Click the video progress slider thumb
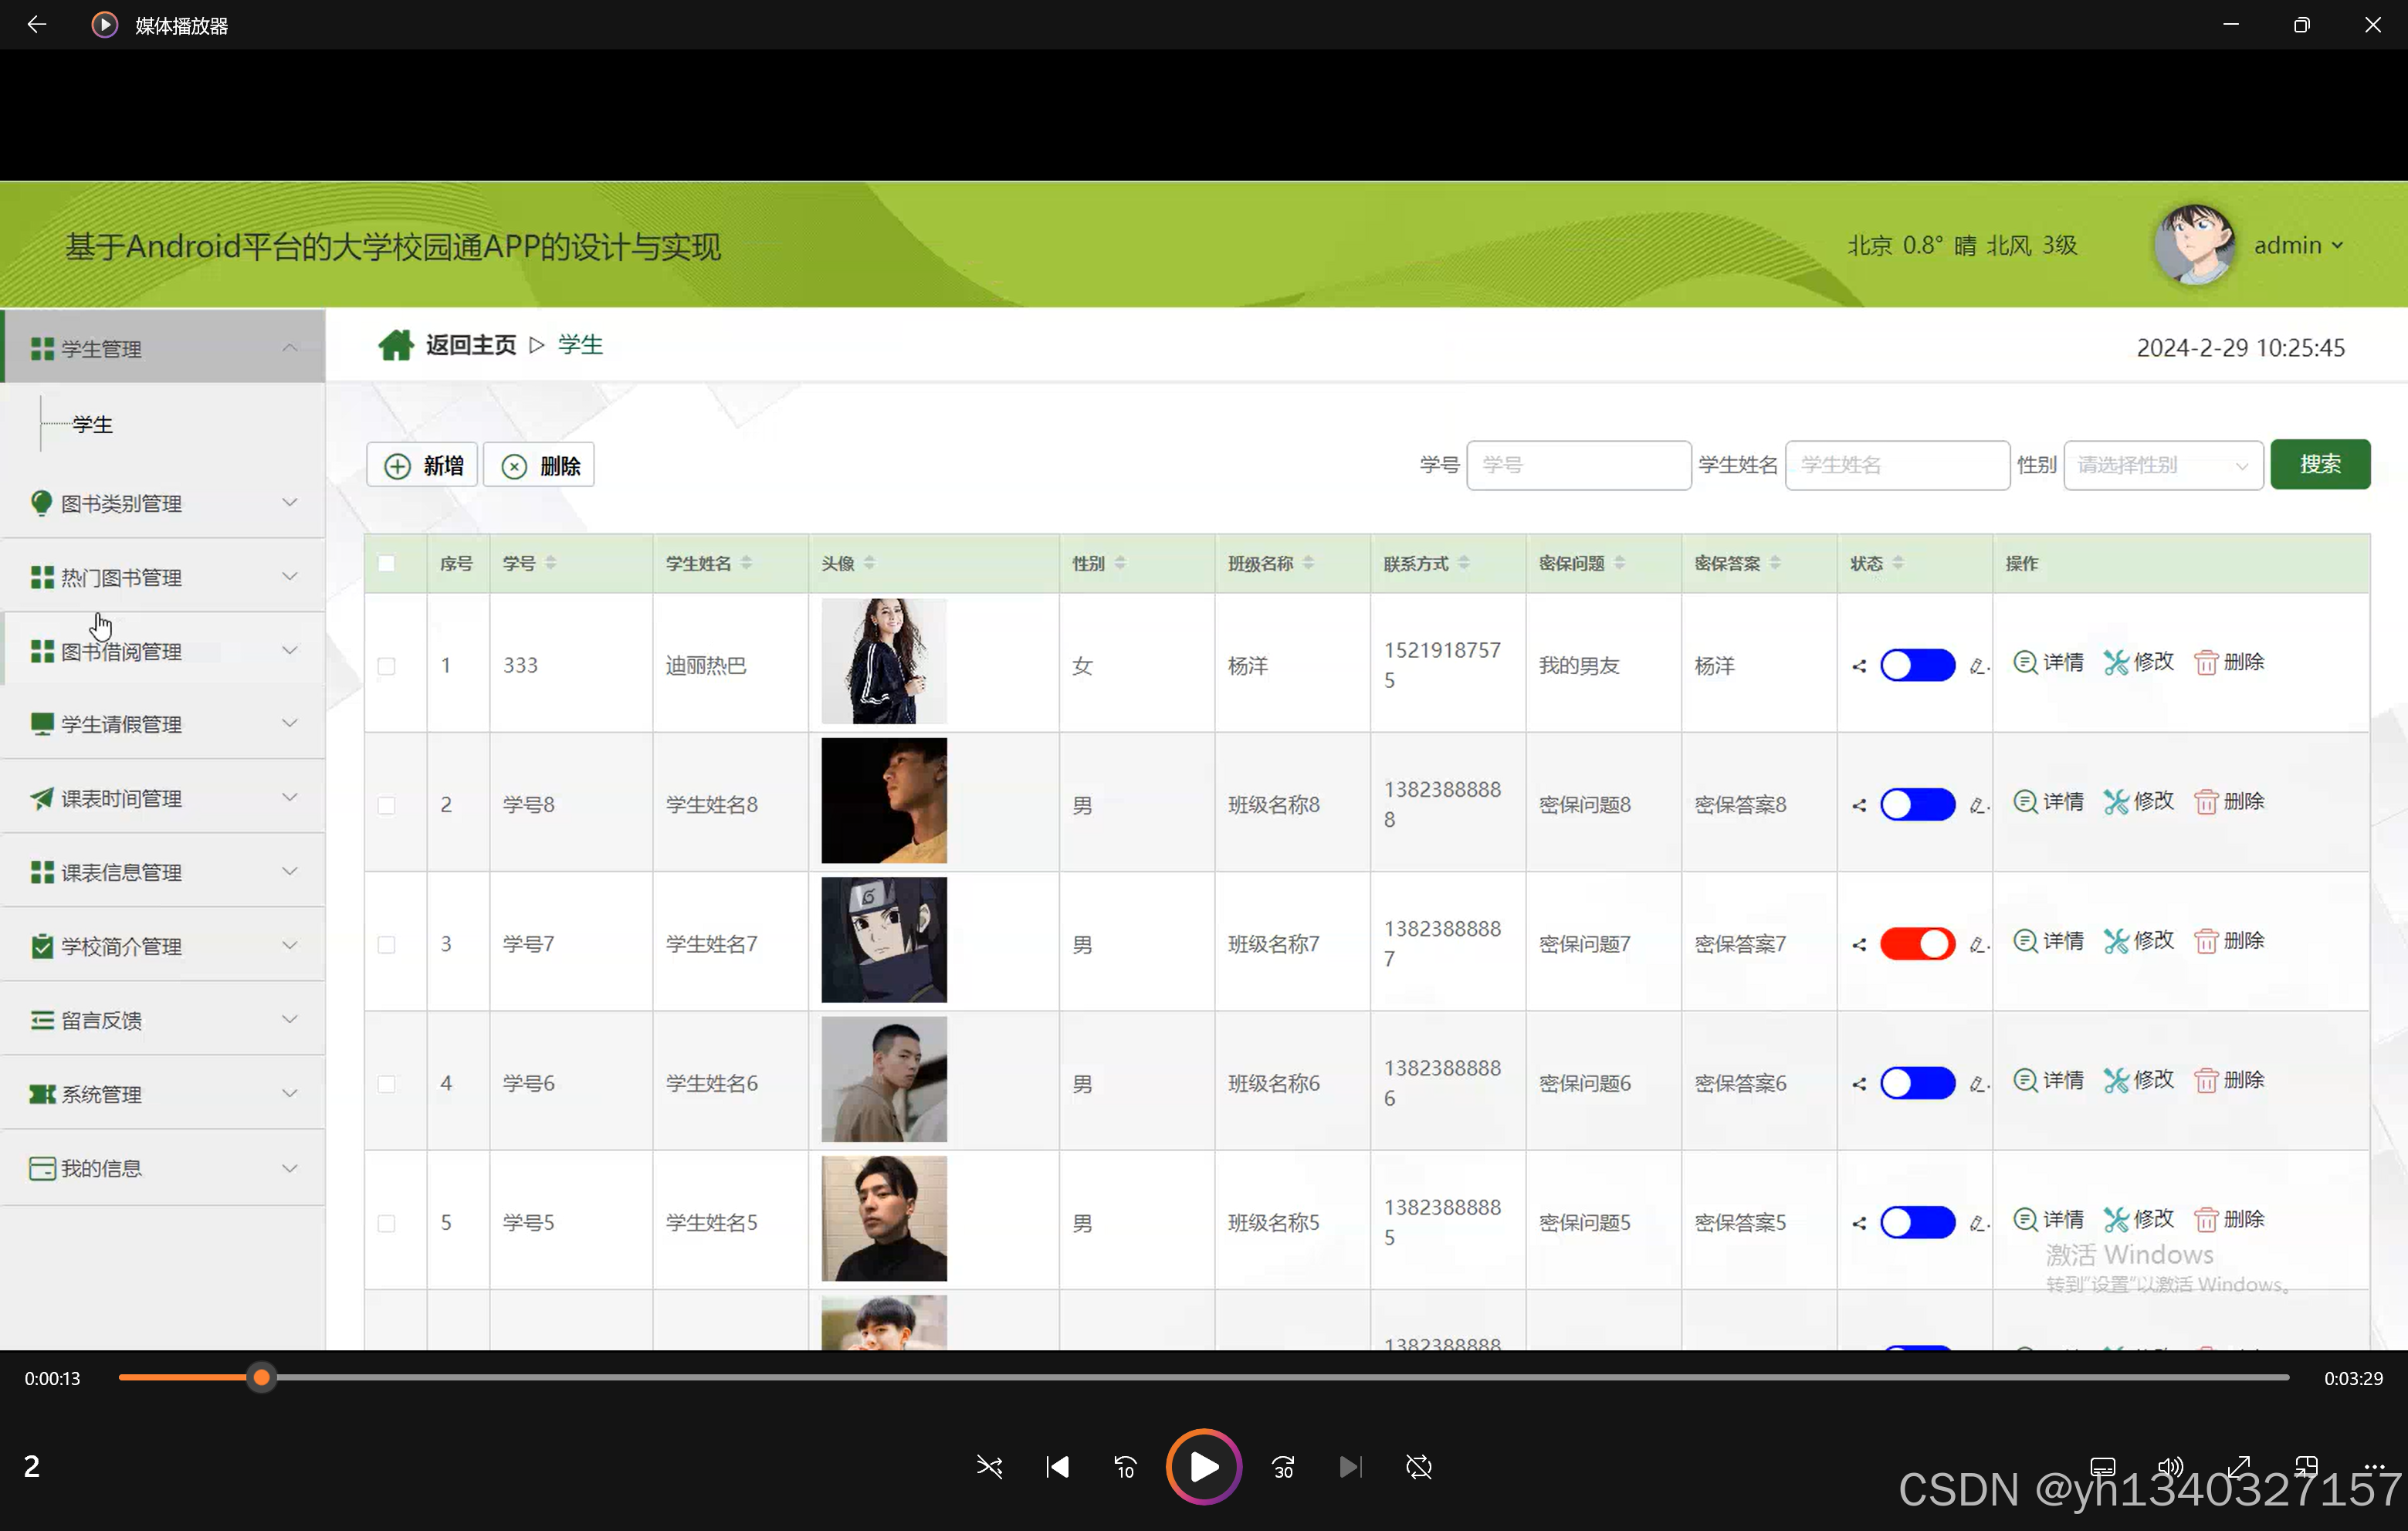Viewport: 2408px width, 1531px height. point(261,1378)
